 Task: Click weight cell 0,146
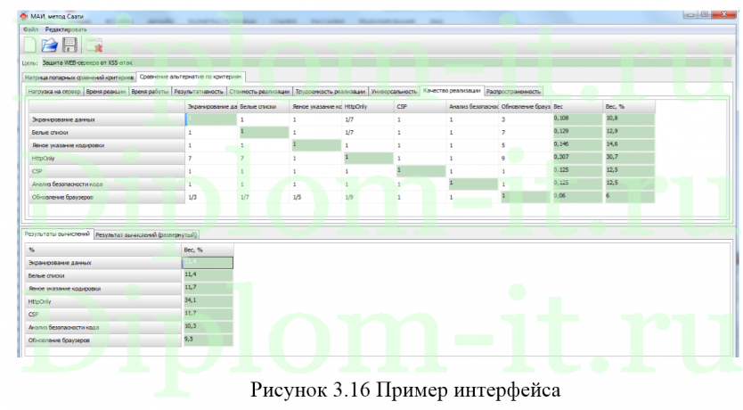(576, 144)
